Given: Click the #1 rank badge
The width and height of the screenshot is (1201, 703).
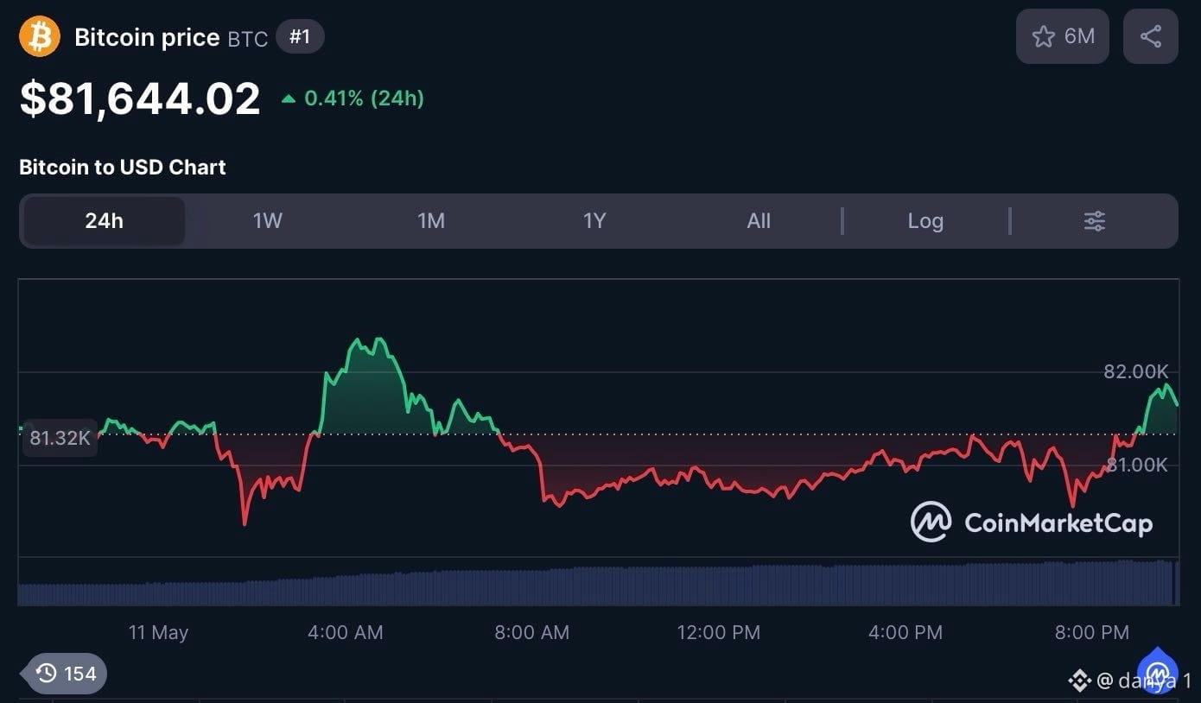Looking at the screenshot, I should point(300,37).
